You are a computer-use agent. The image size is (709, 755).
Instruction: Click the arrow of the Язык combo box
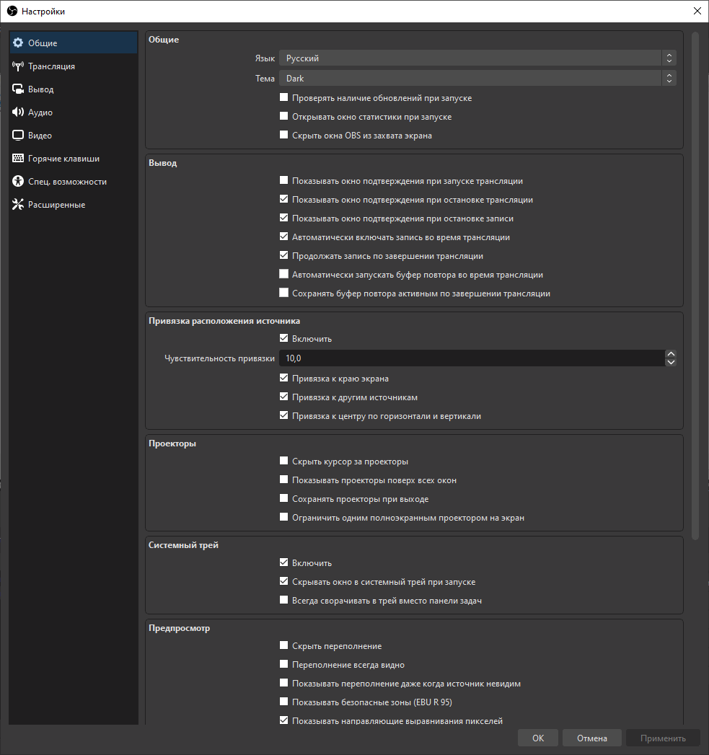[669, 58]
